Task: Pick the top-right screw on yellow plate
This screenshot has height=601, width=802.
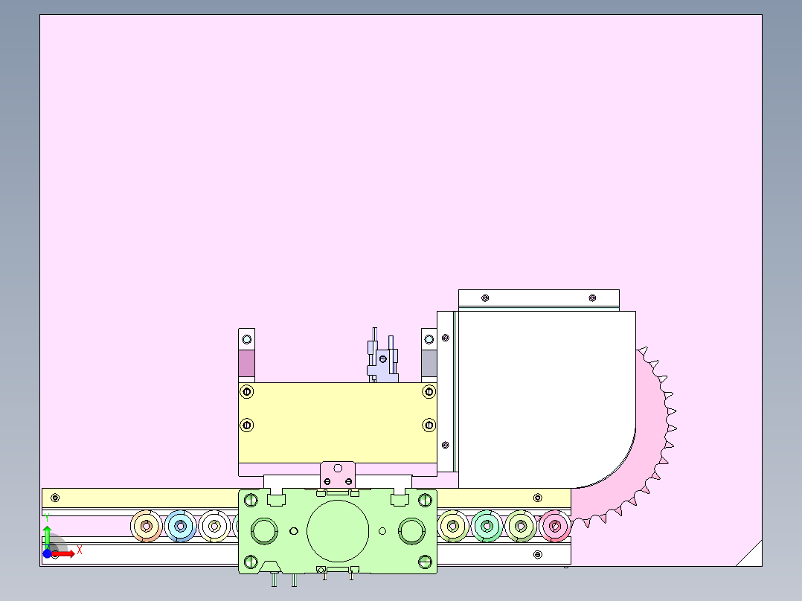Action: [x=429, y=392]
